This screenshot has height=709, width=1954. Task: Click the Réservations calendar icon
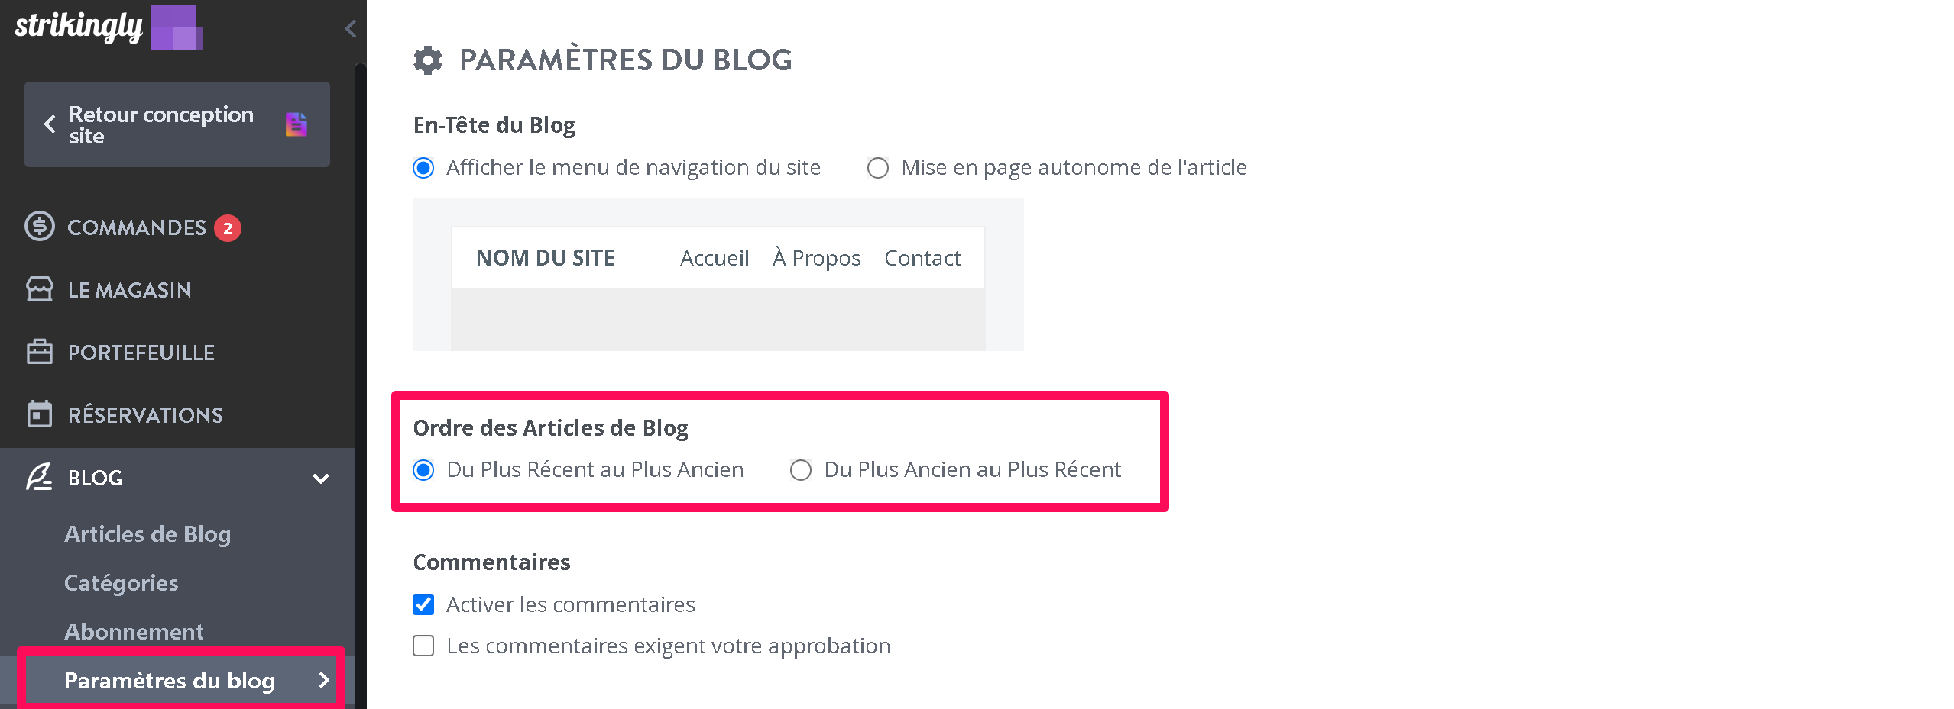point(40,414)
